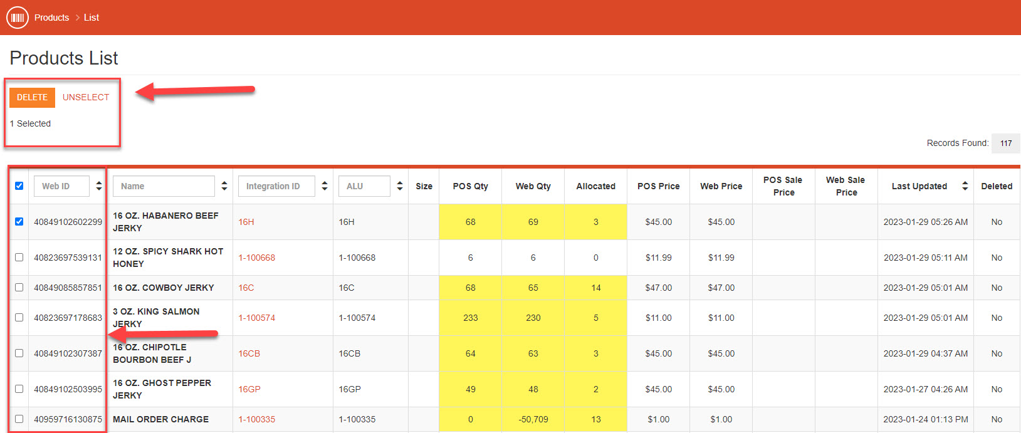
Task: Check the row checkbox for 40823697539131
Action: [19, 257]
